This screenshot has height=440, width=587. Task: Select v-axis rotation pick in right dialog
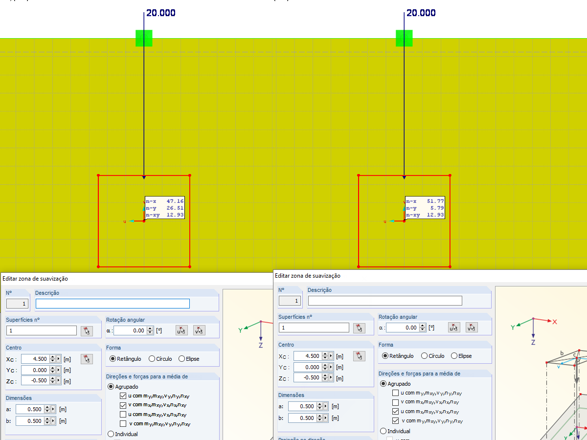pyautogui.click(x=472, y=328)
